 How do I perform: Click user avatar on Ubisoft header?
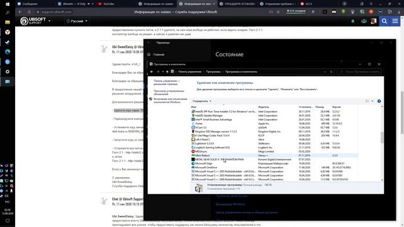click(373, 21)
